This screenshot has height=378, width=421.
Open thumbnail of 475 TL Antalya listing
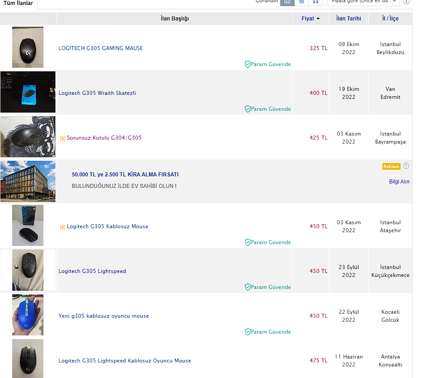28,359
